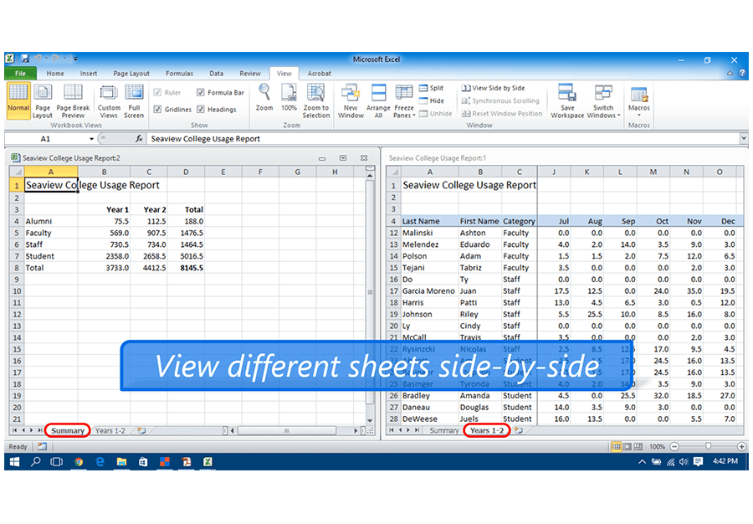753x524 pixels.
Task: Click the Name Box showing A1
Action: tap(46, 139)
